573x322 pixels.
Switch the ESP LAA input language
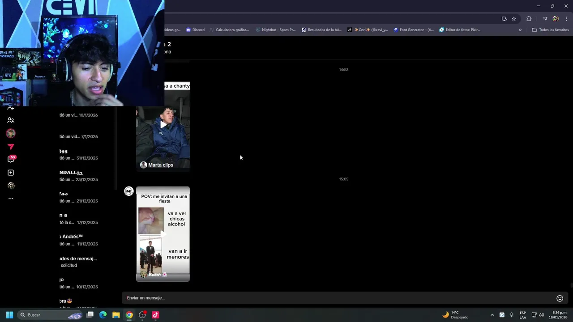click(x=523, y=315)
